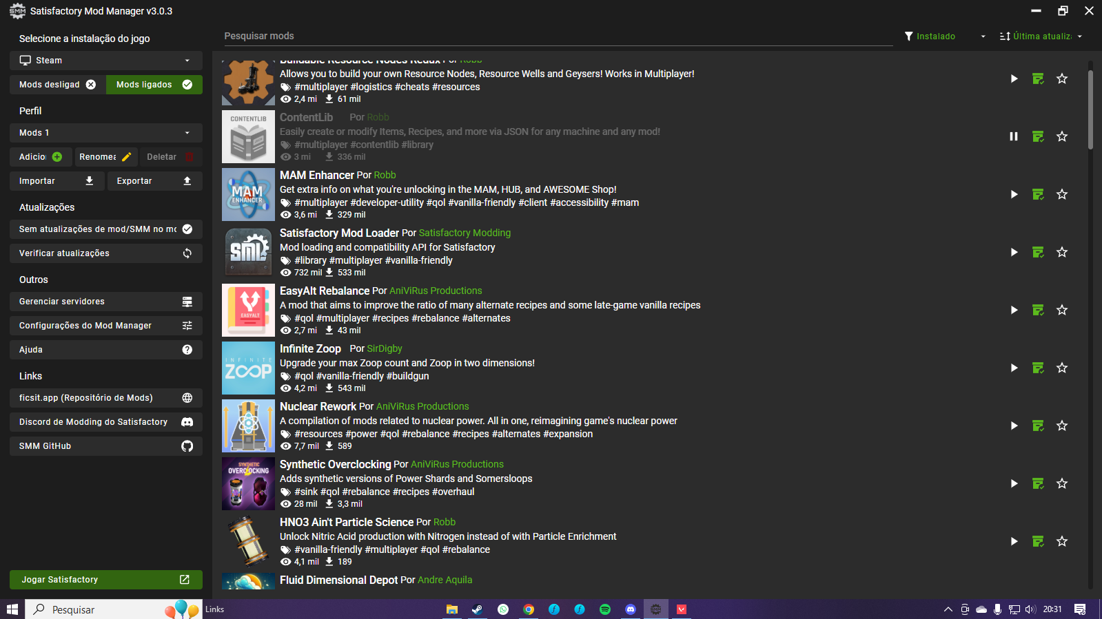The width and height of the screenshot is (1102, 619).
Task: Toggle the play button for Synthetic Overclocking
Action: (1014, 483)
